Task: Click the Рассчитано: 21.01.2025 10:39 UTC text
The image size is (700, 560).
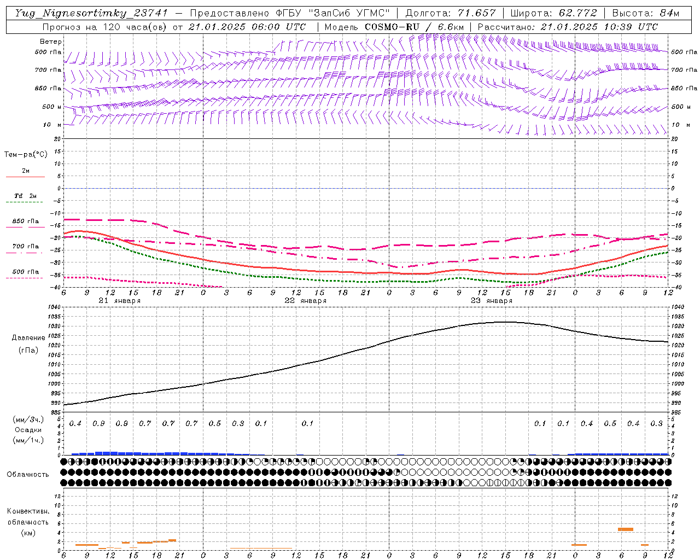Action: click(568, 27)
